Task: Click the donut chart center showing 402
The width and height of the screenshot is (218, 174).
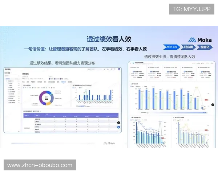Action: pyautogui.click(x=47, y=98)
